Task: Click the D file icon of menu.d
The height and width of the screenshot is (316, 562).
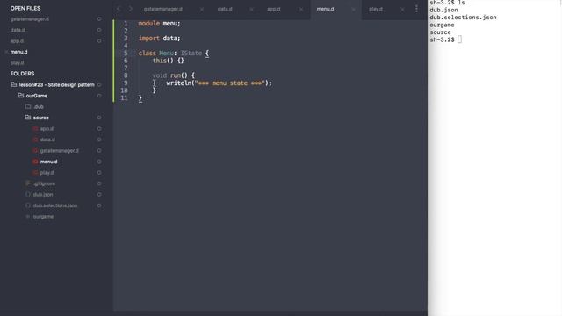Action: tap(35, 162)
